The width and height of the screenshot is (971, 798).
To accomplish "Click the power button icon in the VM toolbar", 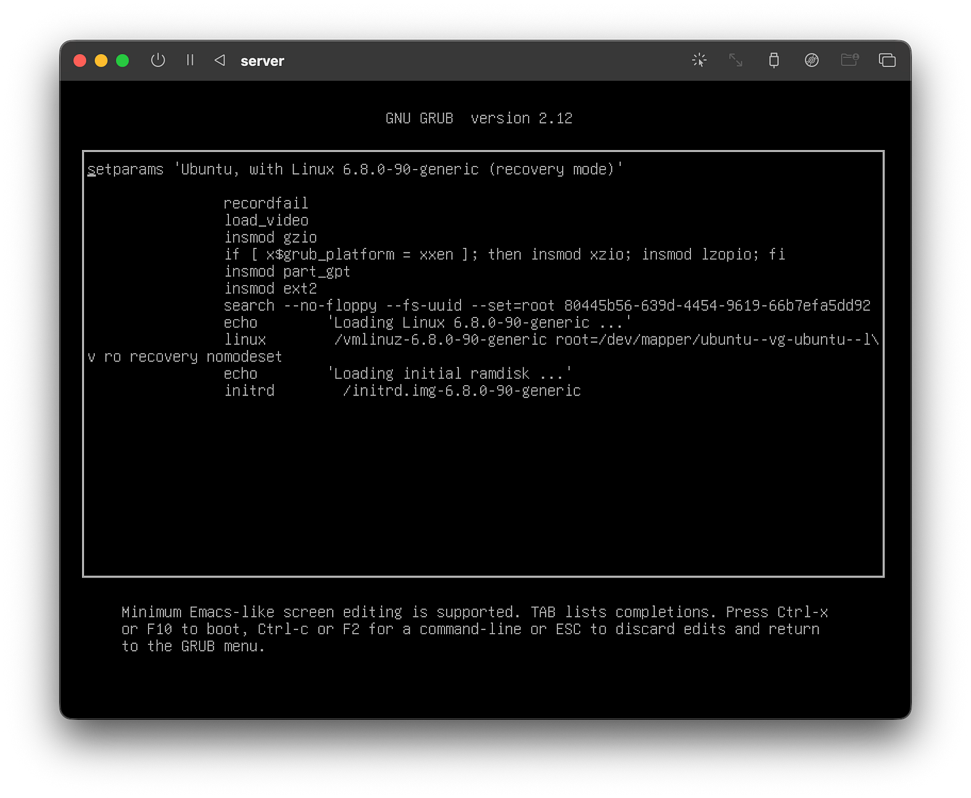I will (x=158, y=61).
